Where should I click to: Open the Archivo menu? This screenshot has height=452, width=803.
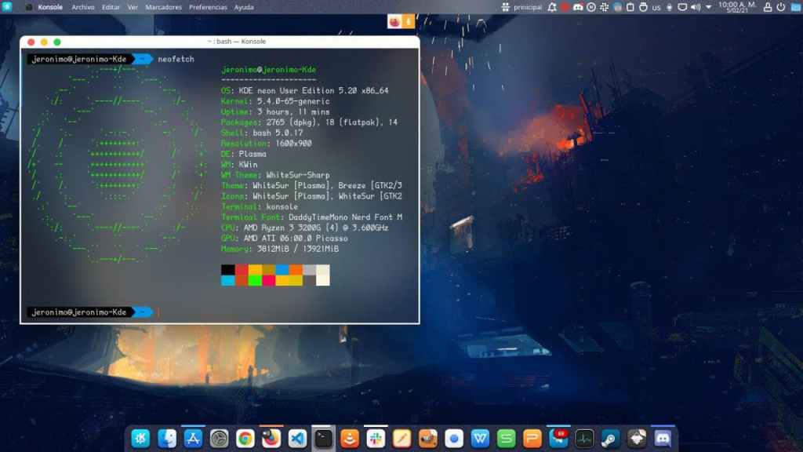click(83, 7)
